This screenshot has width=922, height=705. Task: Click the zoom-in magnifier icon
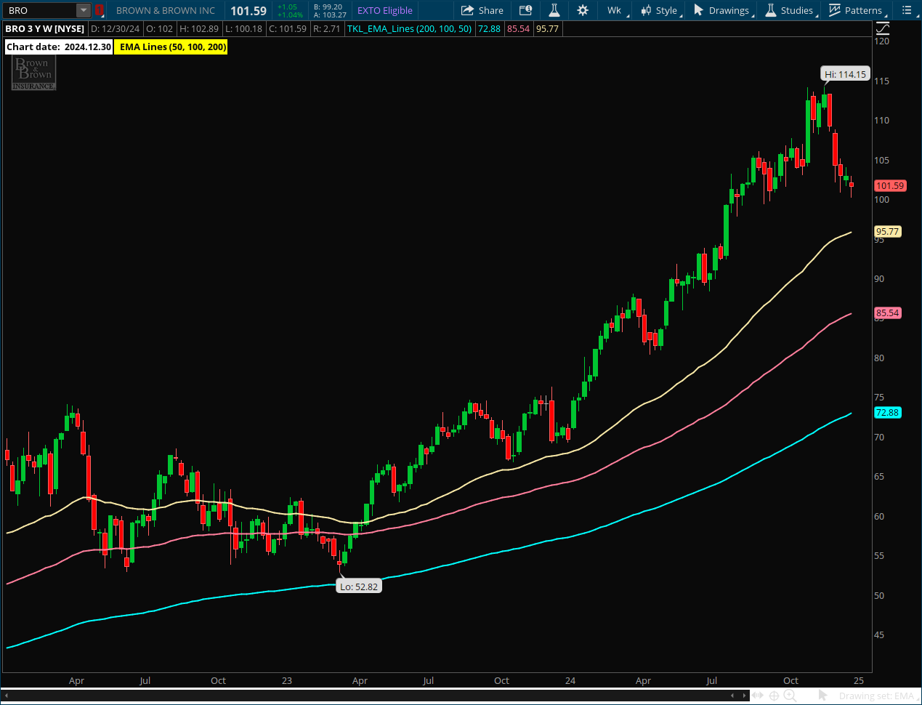[790, 696]
